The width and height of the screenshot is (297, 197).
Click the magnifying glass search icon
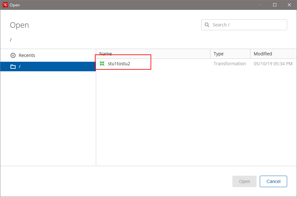[207, 25]
